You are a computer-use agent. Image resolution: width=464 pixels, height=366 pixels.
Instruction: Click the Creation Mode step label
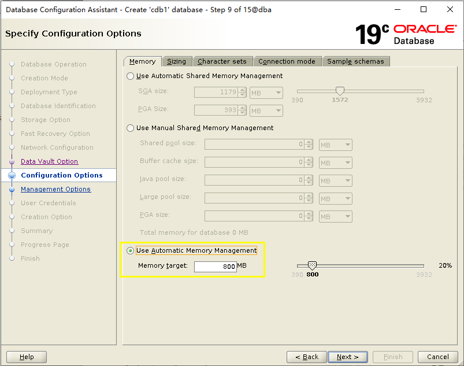44,78
